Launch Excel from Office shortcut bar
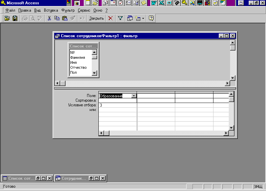The image size is (266, 191). click(x=162, y=3)
